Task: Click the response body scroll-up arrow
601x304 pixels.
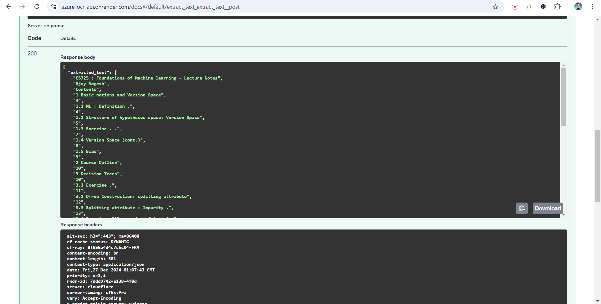Action: tap(563, 65)
